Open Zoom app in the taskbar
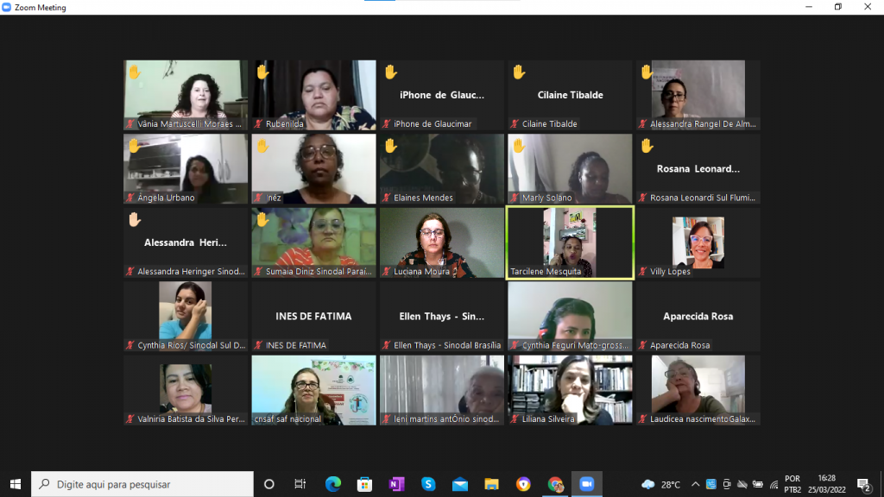 tap(587, 484)
